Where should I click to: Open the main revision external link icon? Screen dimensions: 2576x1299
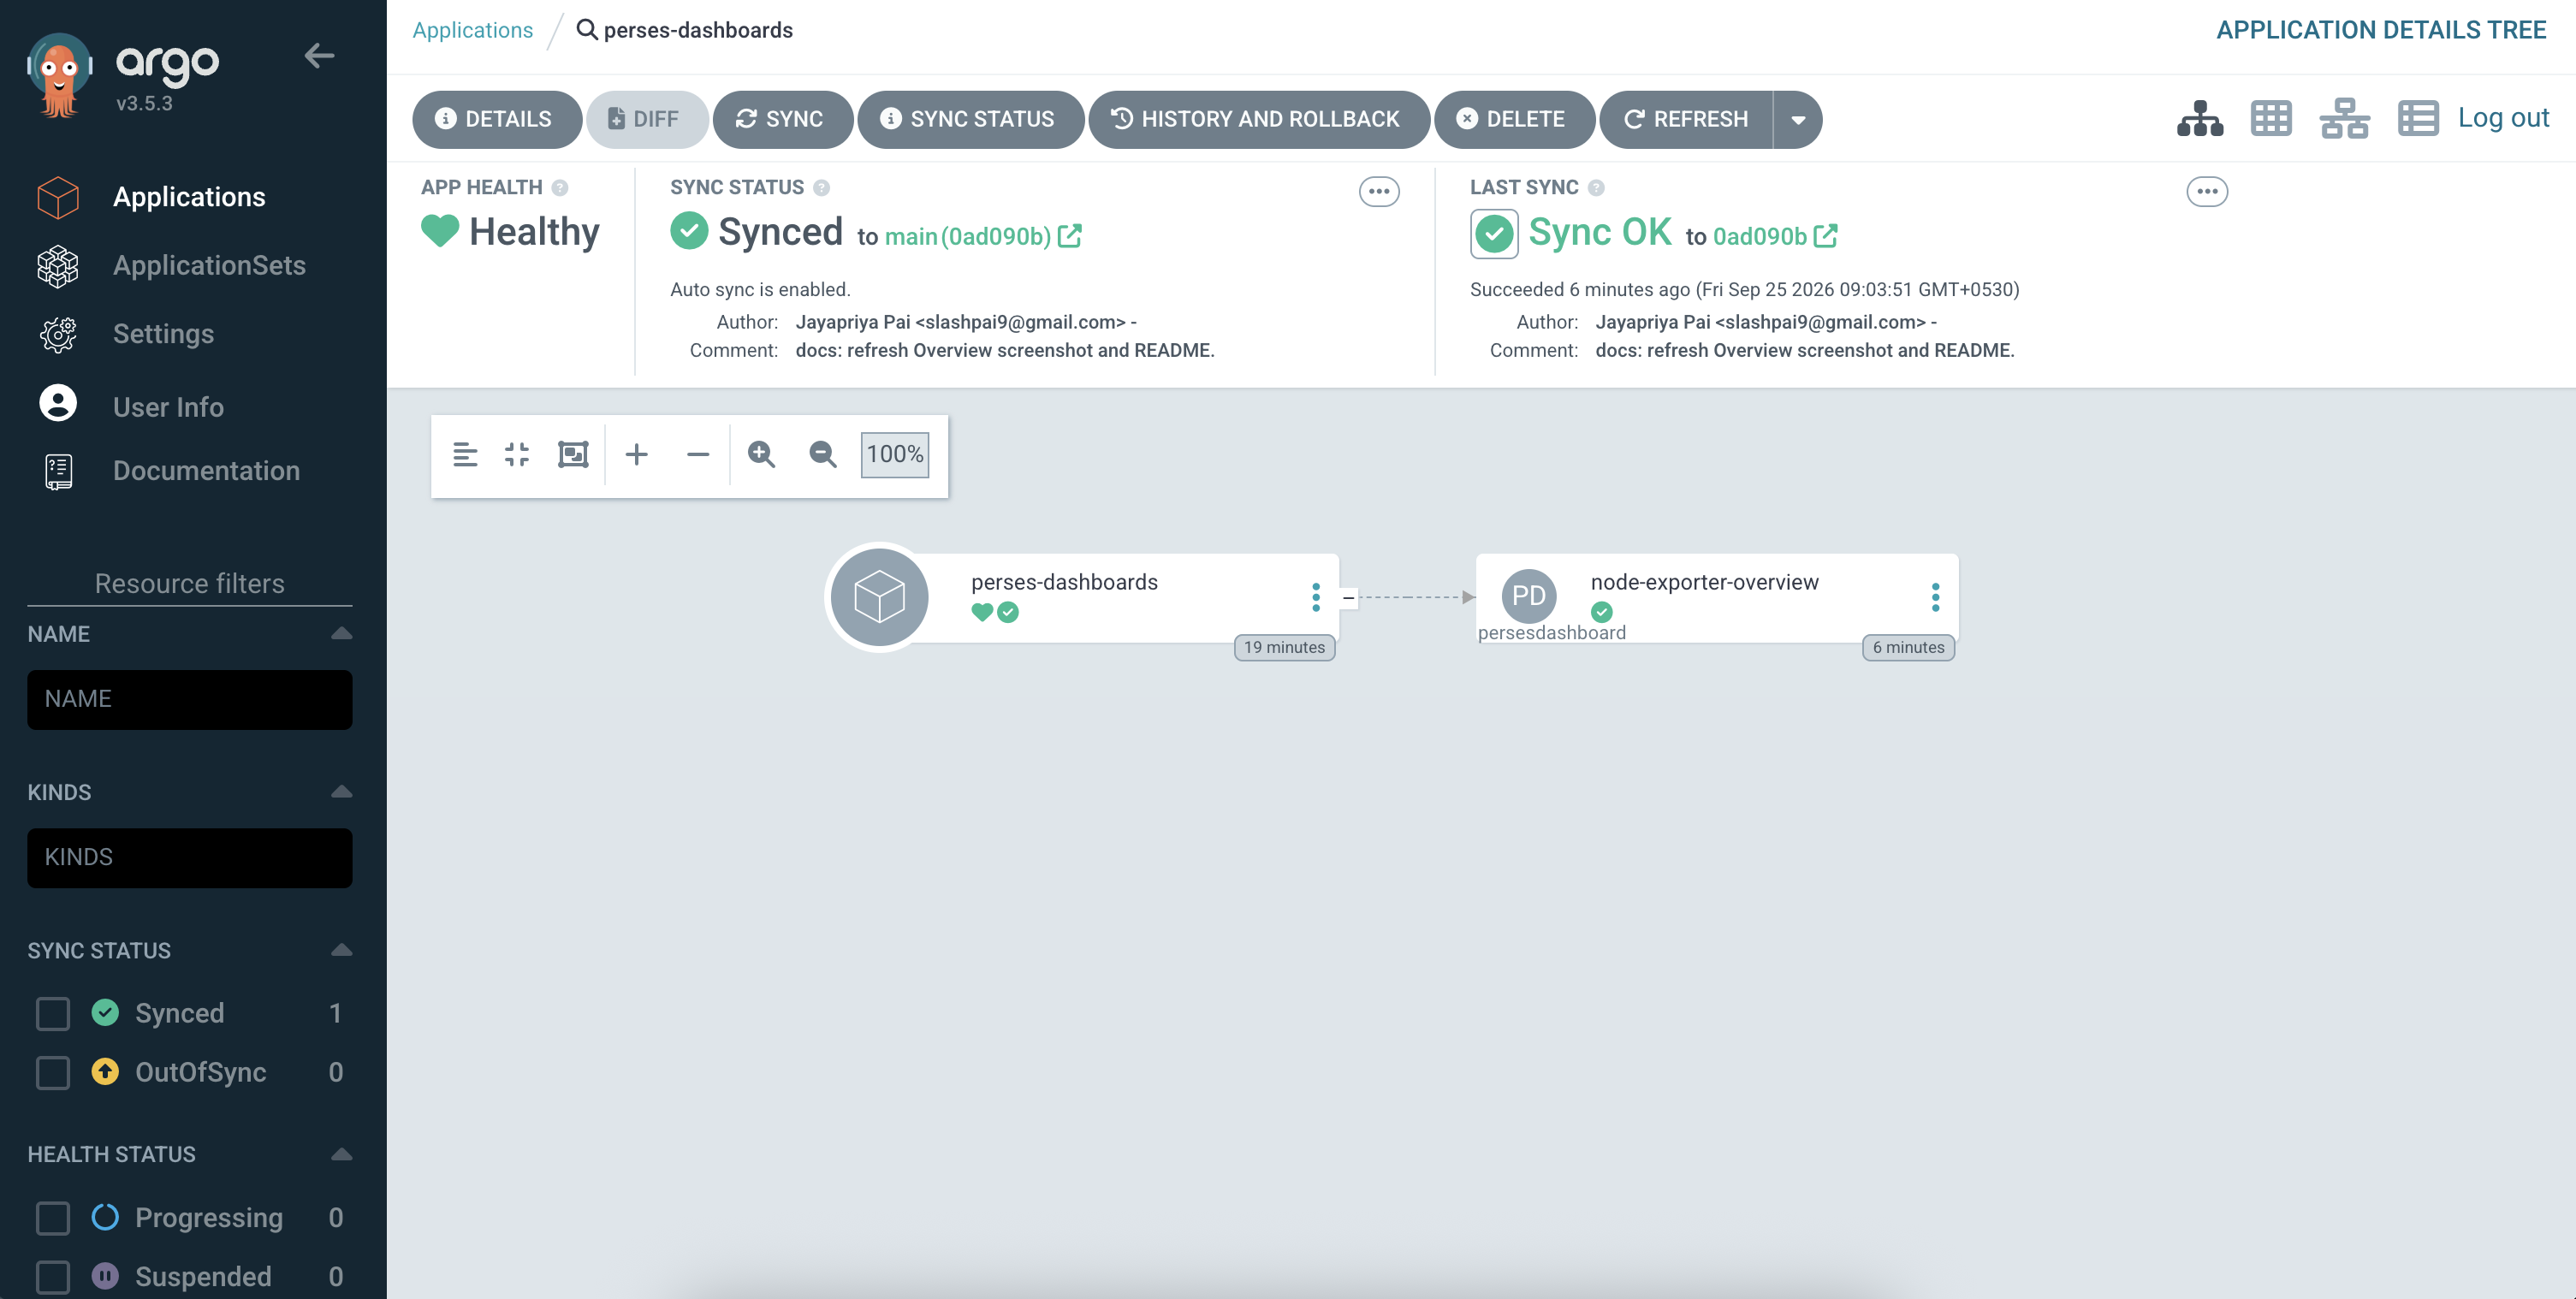[x=1070, y=236]
